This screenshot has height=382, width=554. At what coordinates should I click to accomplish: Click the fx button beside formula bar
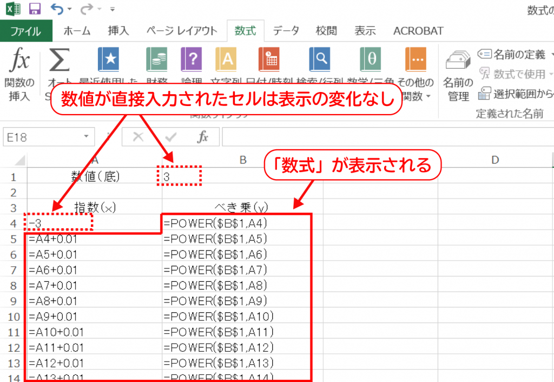[203, 137]
